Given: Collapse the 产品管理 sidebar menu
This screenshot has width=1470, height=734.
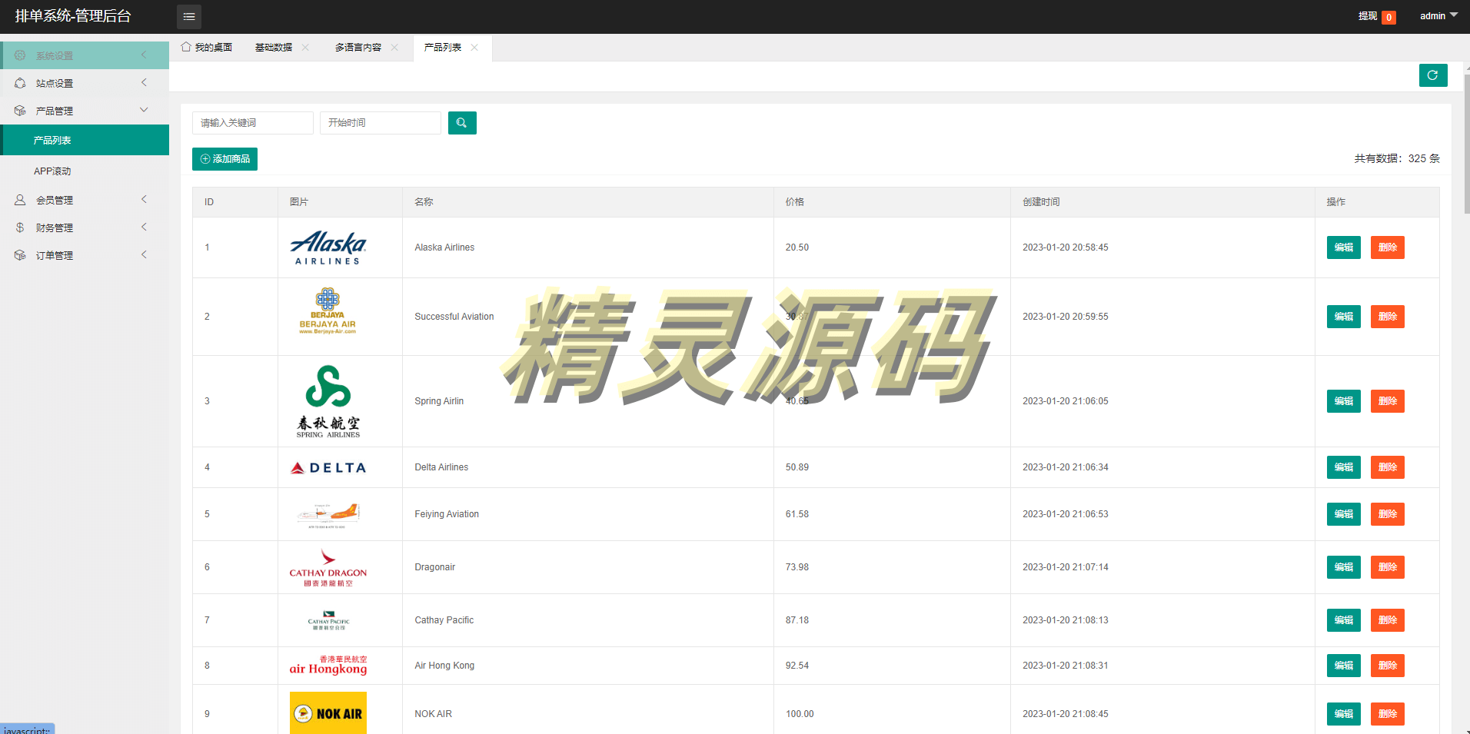Looking at the screenshot, I should (85, 111).
